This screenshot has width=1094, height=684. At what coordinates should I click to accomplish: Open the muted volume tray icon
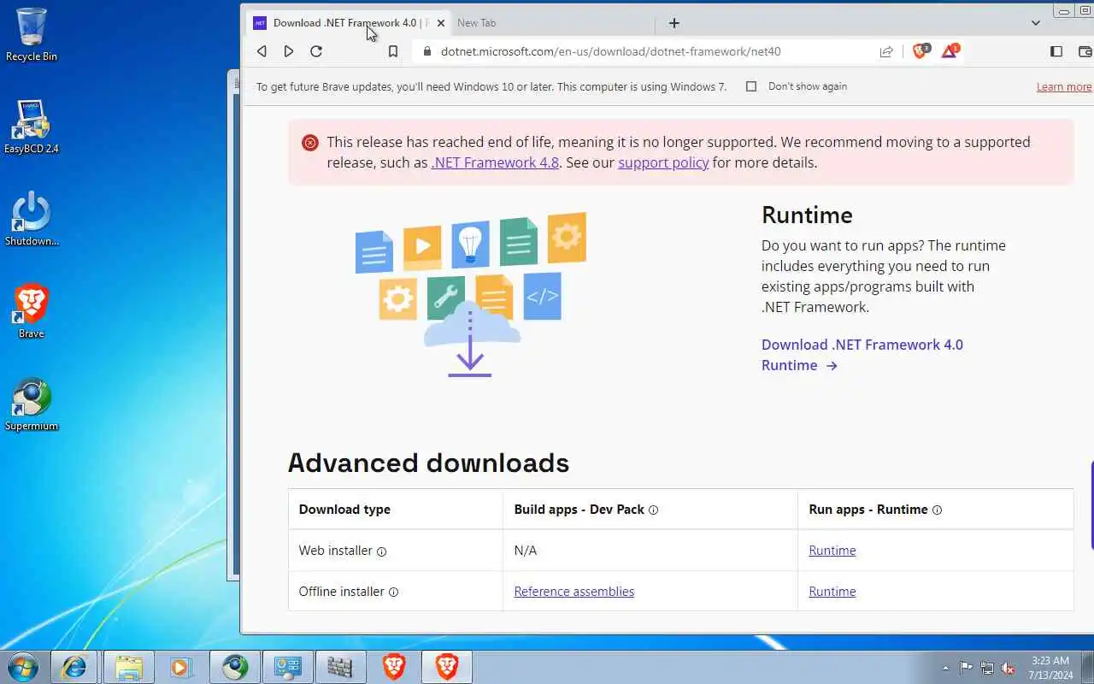click(x=1009, y=668)
